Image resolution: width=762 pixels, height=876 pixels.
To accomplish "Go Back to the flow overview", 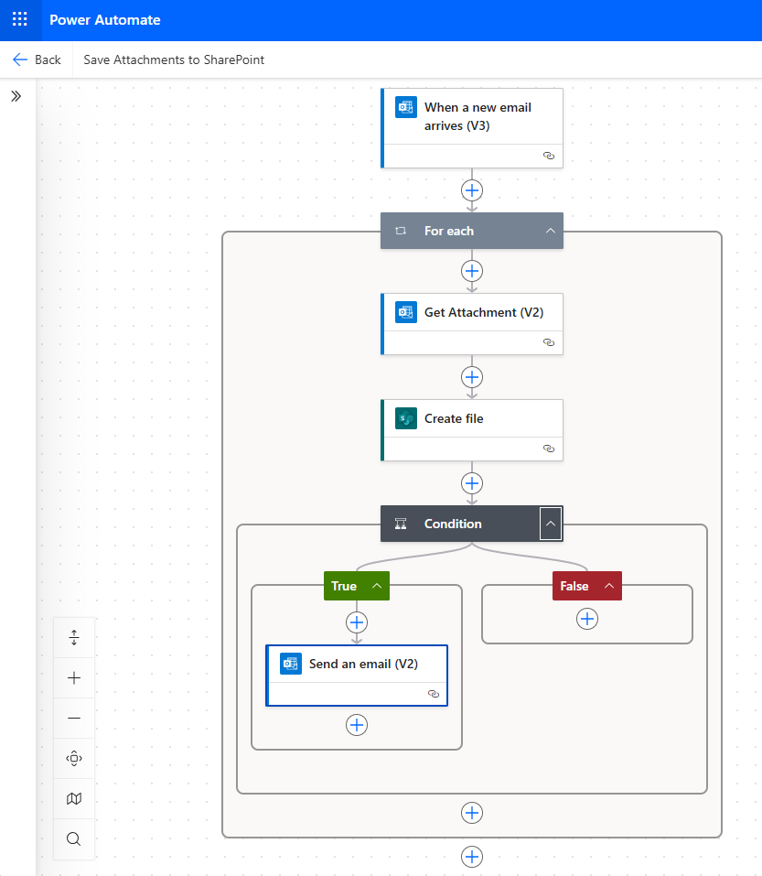I will 37,59.
